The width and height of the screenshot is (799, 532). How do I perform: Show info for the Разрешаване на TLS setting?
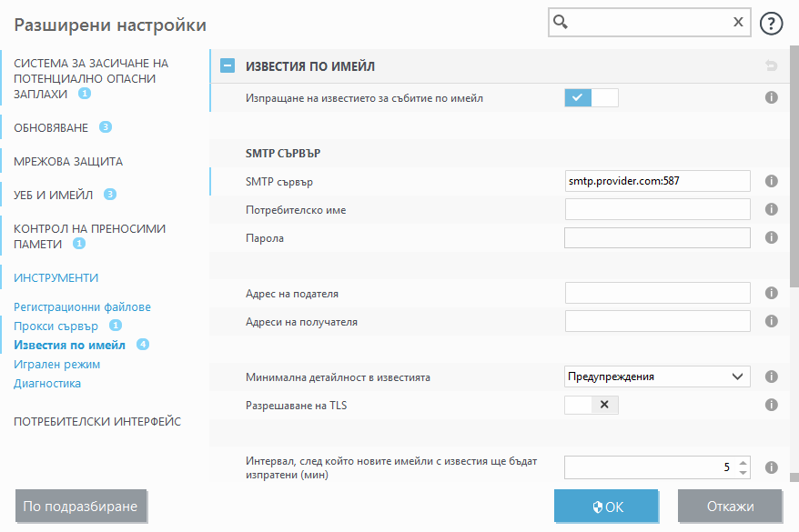click(771, 405)
